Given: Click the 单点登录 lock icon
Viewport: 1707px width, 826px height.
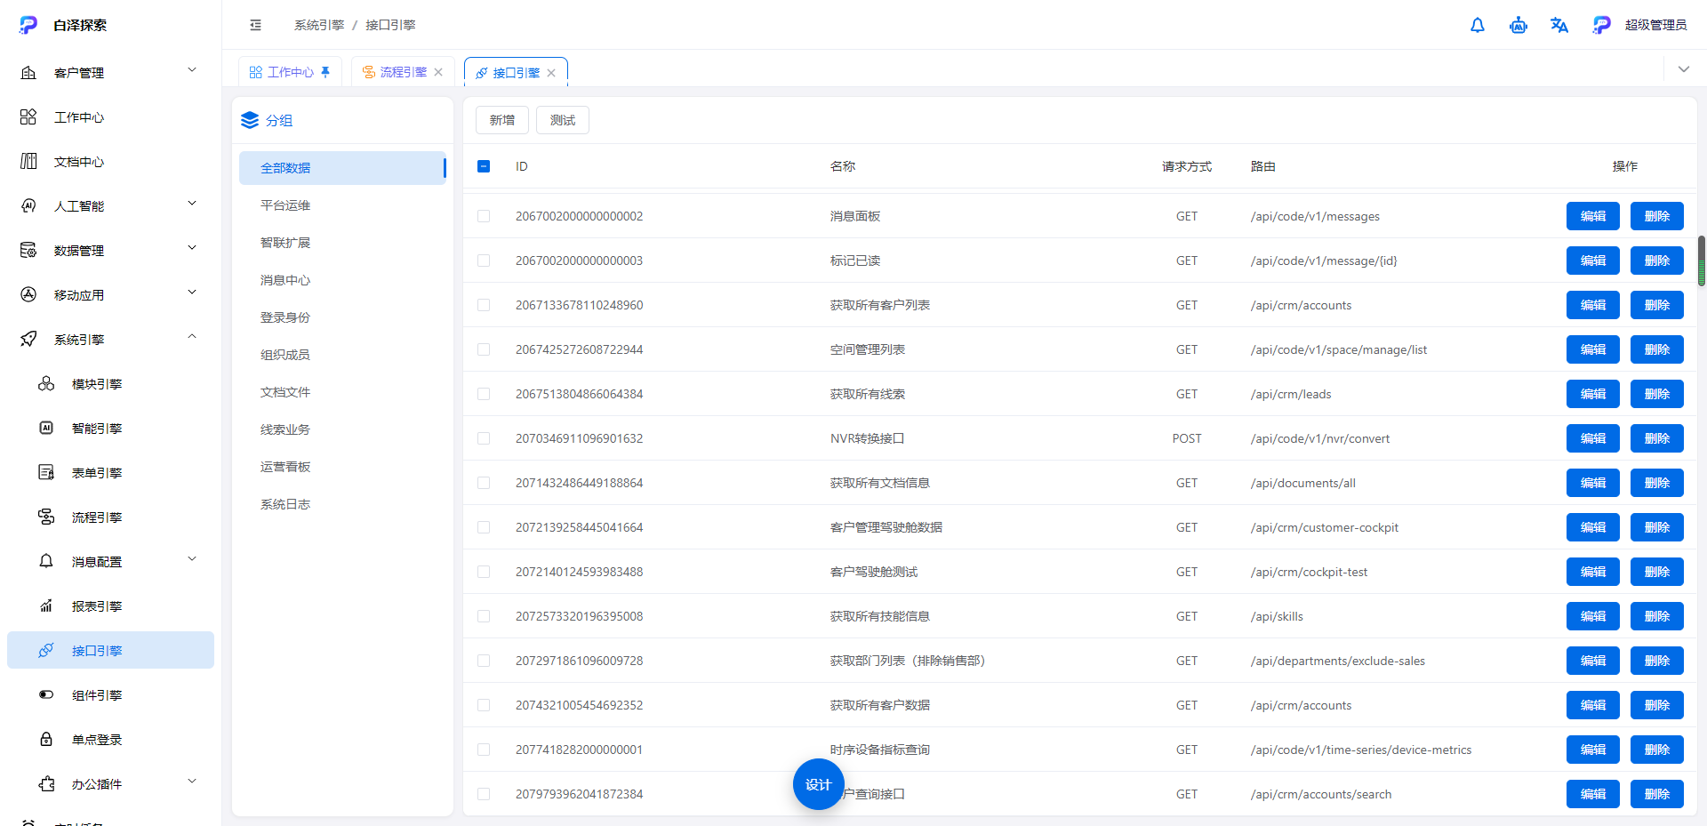Looking at the screenshot, I should 46,740.
